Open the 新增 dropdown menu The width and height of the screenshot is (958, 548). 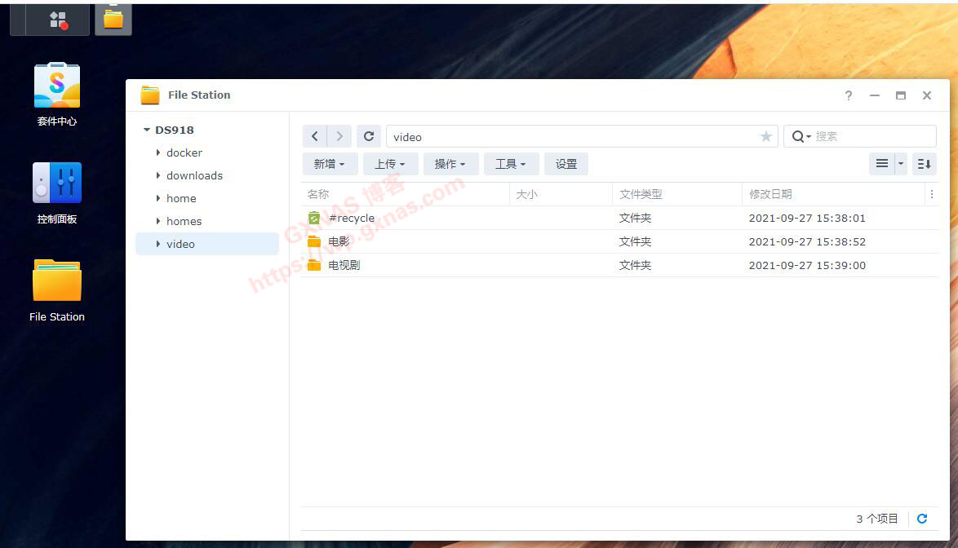click(x=330, y=164)
